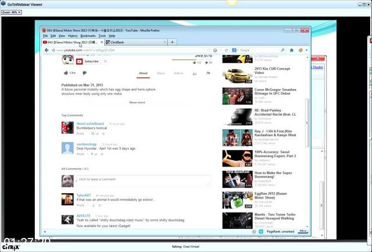This screenshot has height=252, width=372.
Task: Click the Firefox page vertical scrollbar
Action: pos(307,123)
